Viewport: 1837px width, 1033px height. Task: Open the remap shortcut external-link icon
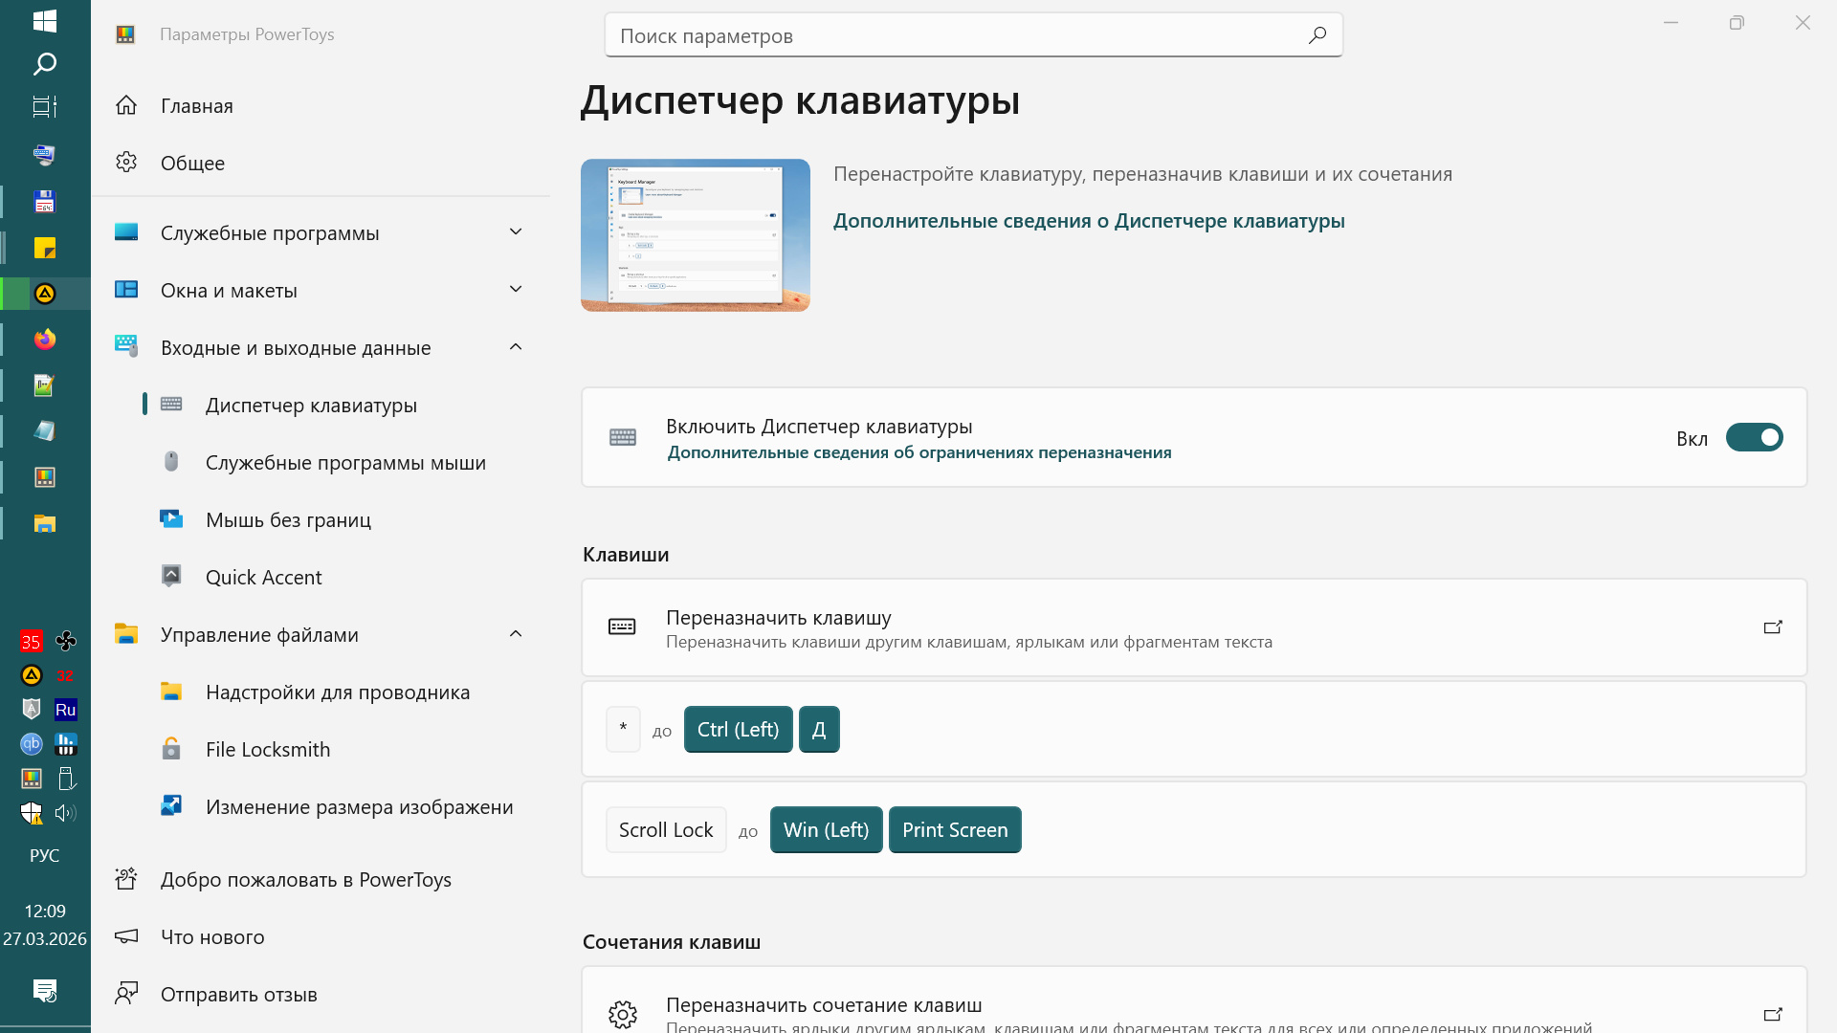[x=1773, y=1014]
